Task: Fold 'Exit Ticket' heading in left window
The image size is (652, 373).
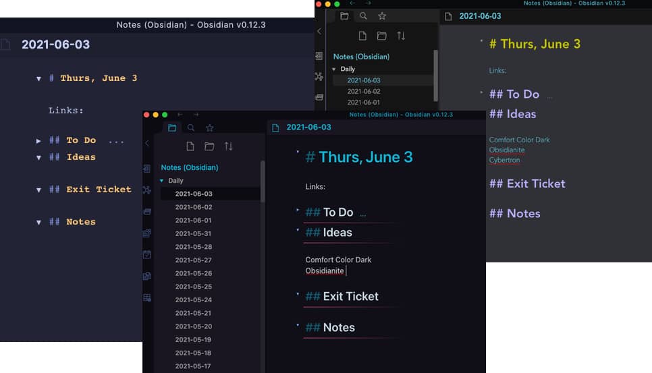Action: pos(38,190)
